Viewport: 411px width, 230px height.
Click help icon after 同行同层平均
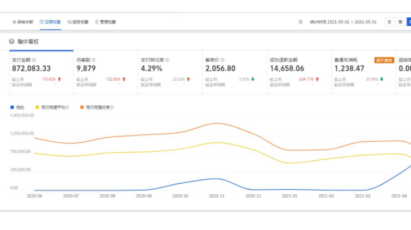coord(67,107)
